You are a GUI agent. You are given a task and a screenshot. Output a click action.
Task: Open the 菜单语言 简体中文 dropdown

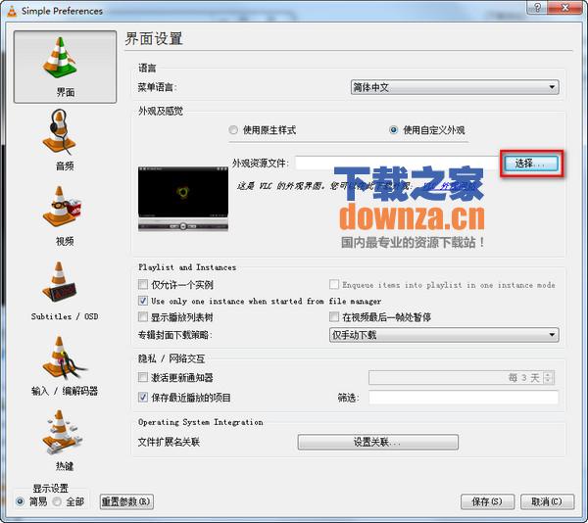455,87
